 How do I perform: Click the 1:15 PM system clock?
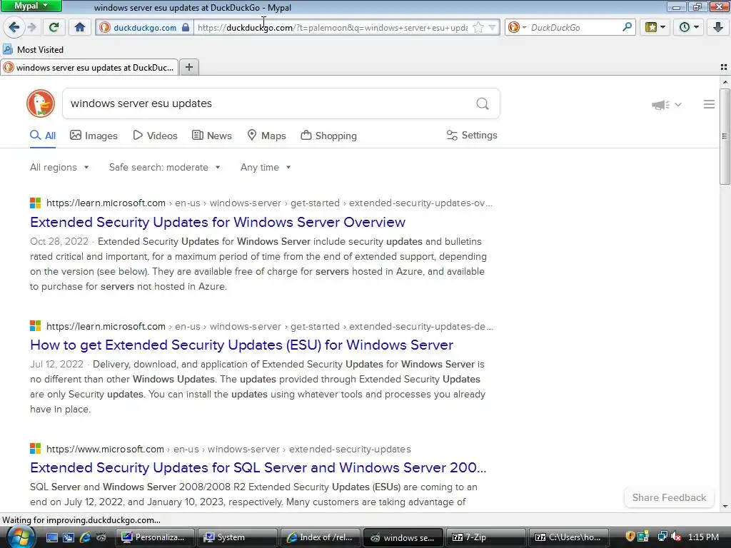(703, 537)
